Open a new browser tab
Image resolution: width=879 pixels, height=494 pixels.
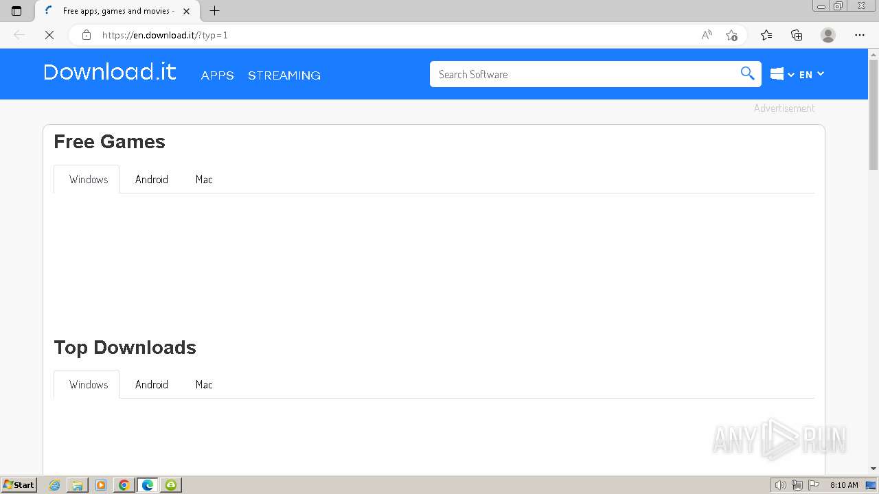(x=215, y=11)
